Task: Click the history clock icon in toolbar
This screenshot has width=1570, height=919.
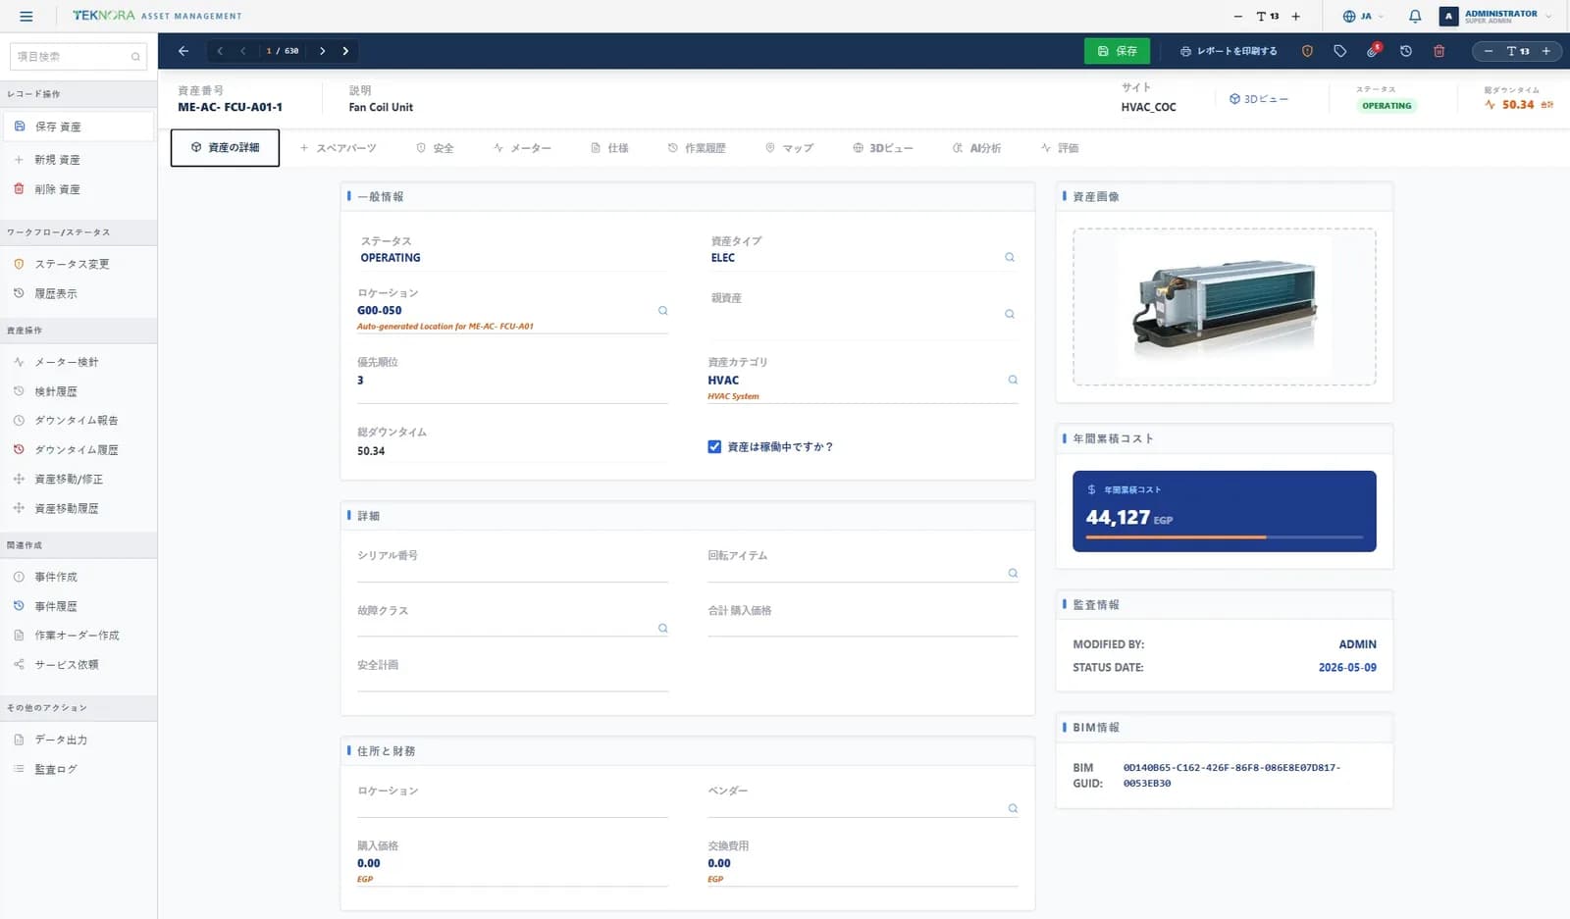Action: coord(1406,51)
